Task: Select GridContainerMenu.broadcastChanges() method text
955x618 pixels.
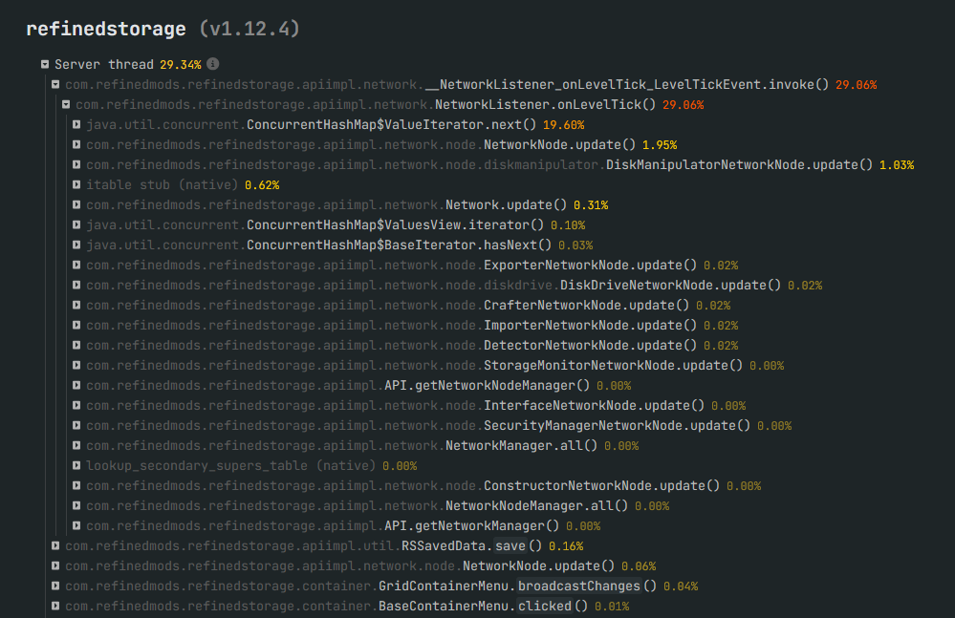Action: click(518, 586)
